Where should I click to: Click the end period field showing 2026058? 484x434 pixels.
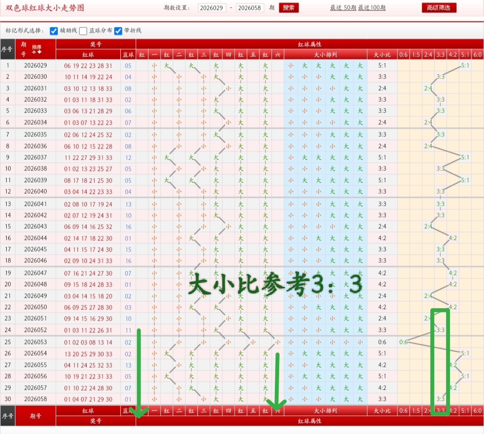pos(250,8)
